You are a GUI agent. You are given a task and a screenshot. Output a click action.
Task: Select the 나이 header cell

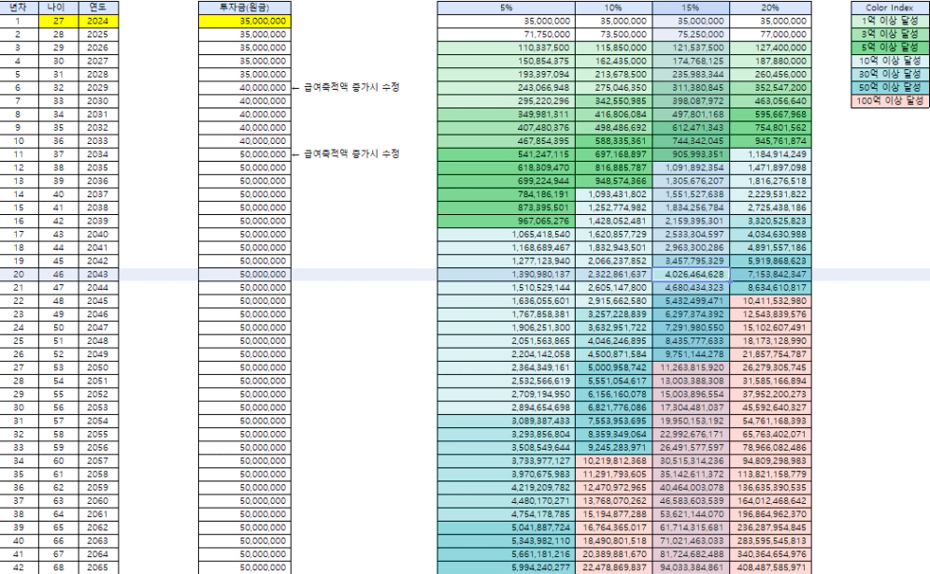(x=58, y=6)
